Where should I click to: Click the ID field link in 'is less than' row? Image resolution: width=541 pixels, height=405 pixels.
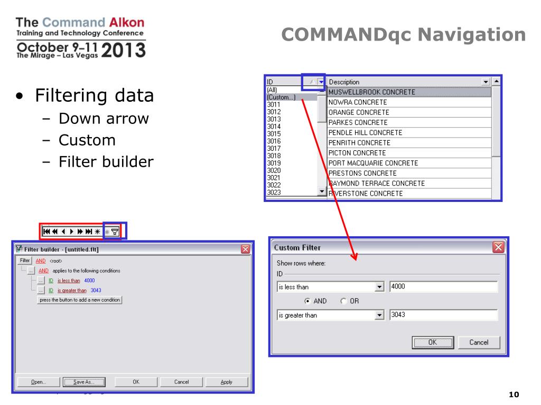coord(51,281)
